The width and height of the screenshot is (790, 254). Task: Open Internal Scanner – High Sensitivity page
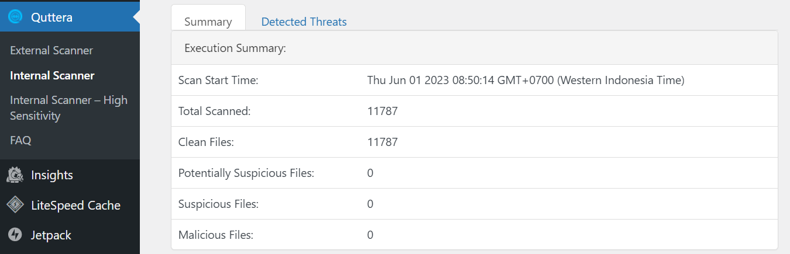pos(68,108)
